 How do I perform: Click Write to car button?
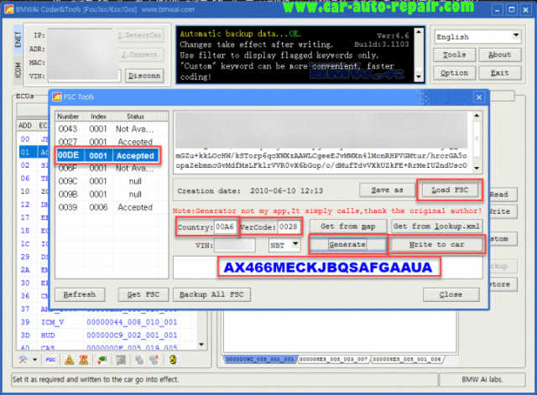pos(436,244)
